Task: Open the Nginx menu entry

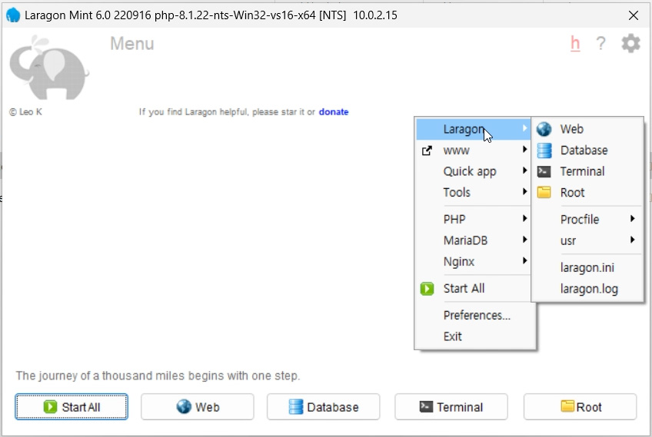Action: [x=473, y=261]
